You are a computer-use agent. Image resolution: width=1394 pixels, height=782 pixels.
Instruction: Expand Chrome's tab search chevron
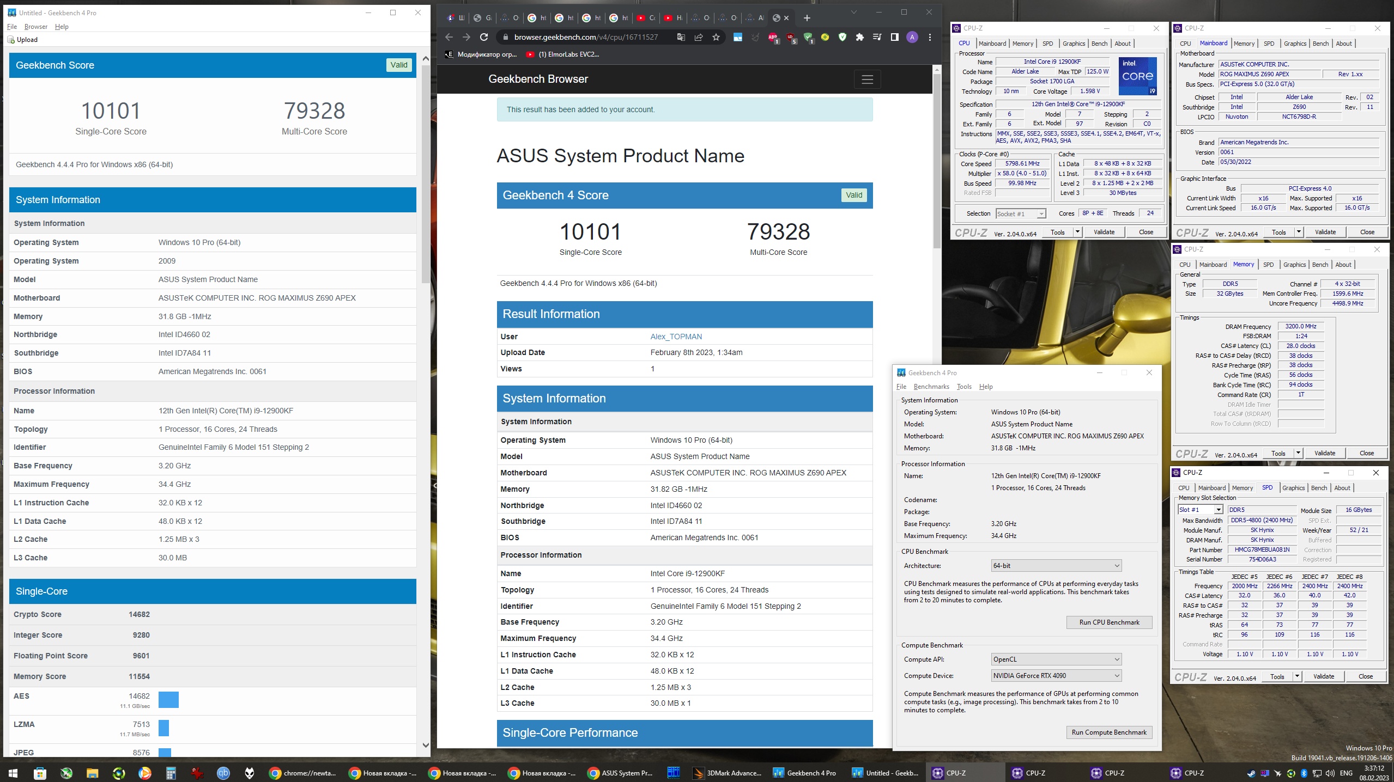(854, 12)
